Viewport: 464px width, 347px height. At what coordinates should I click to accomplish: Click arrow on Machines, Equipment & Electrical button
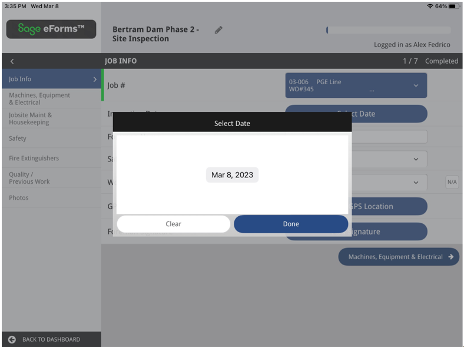click(450, 257)
